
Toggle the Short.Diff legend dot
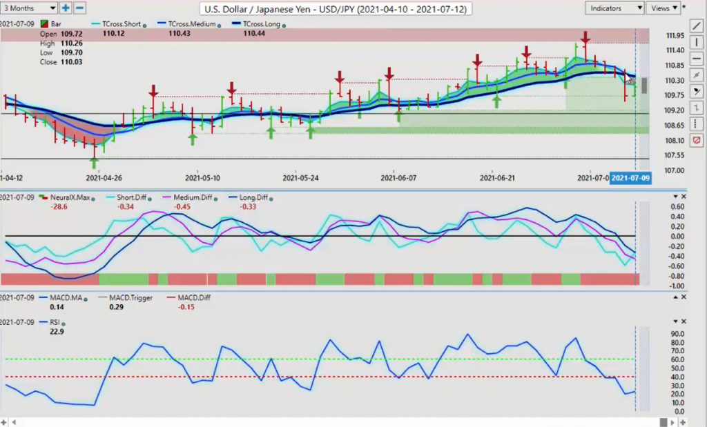(x=150, y=199)
